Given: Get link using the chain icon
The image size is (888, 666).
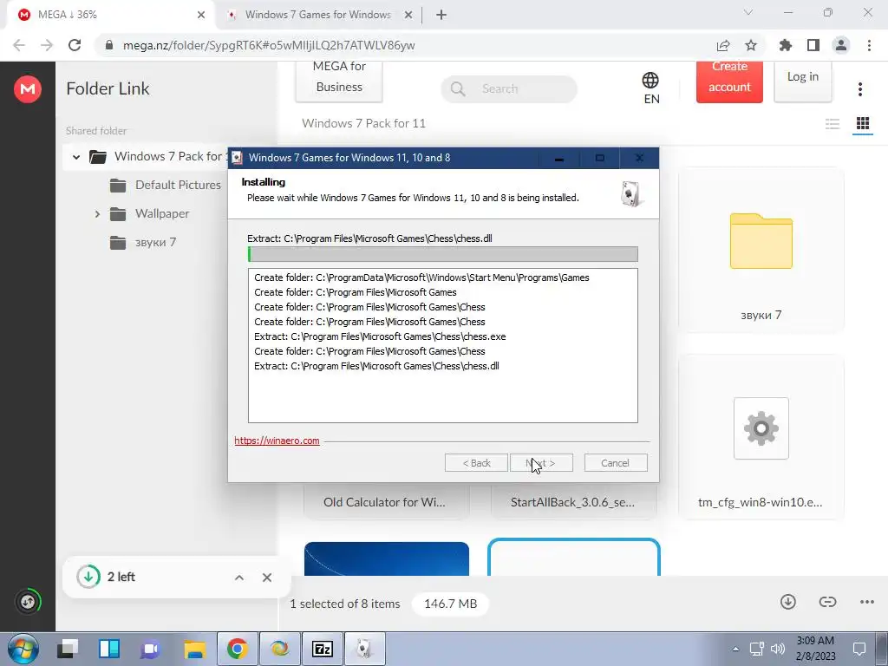Looking at the screenshot, I should [x=827, y=602].
